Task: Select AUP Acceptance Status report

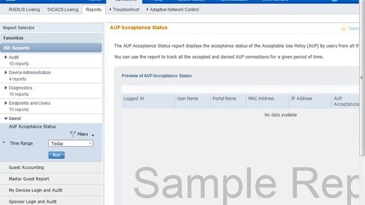Action: 33,126
